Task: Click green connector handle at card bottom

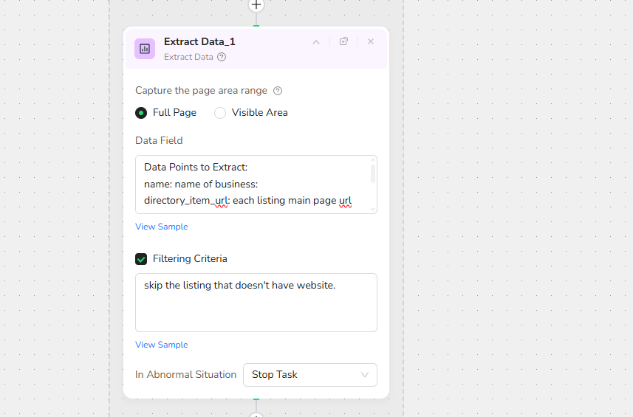Action: 256,399
